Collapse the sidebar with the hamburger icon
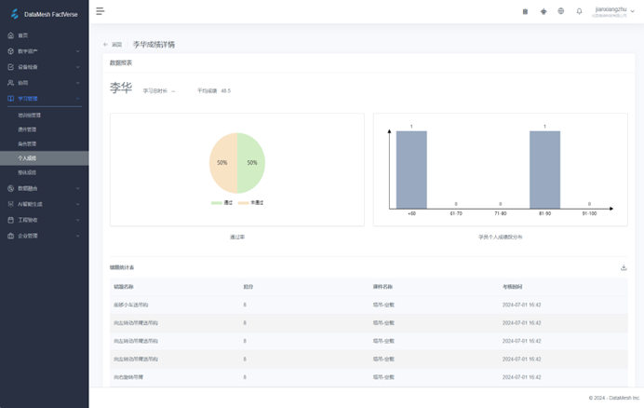This screenshot has height=408, width=644. (x=101, y=11)
